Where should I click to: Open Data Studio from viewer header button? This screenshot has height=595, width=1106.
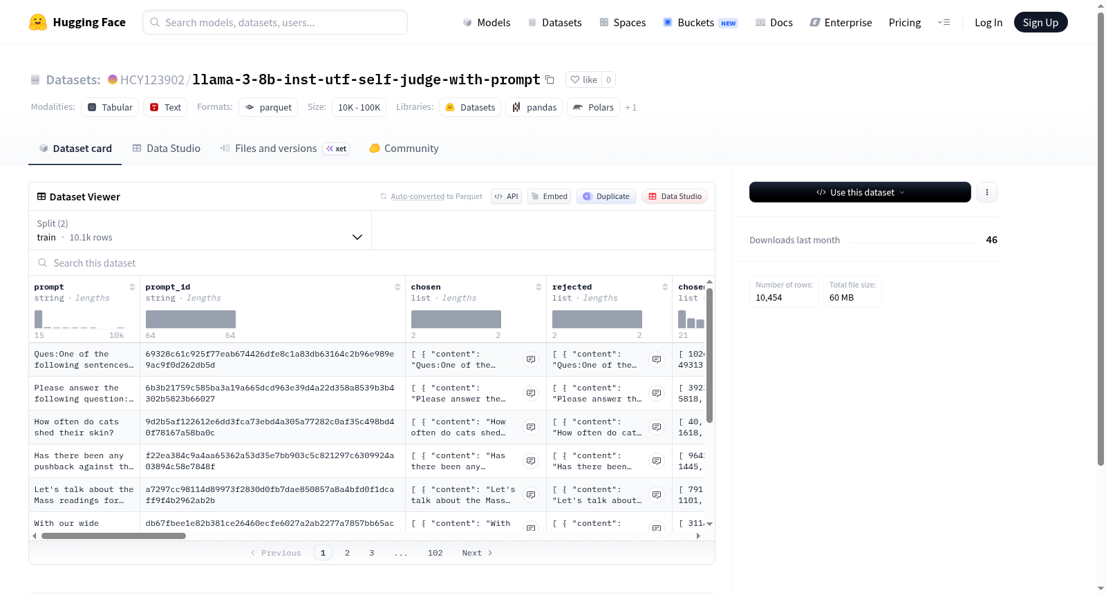[675, 196]
